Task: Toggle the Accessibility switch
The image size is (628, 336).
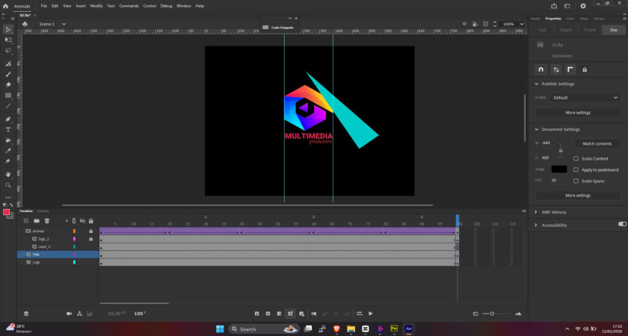Action: click(x=622, y=224)
